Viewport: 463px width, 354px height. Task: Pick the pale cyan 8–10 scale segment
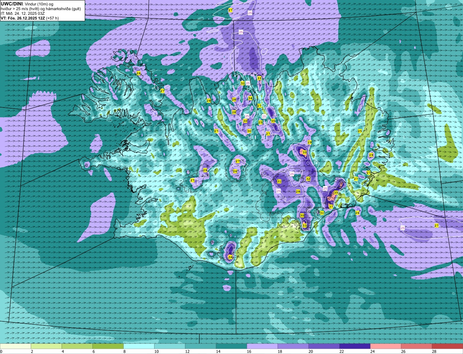tap(139, 346)
